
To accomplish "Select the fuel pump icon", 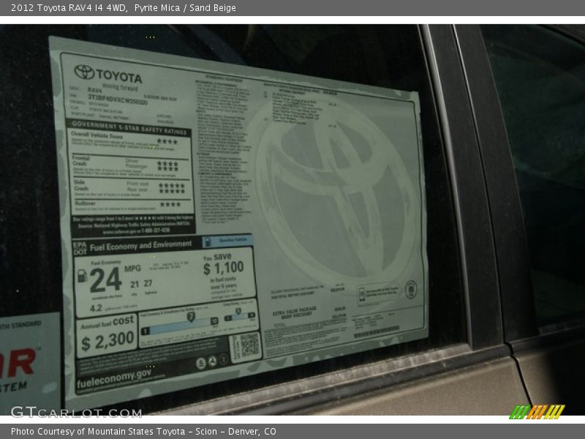I will tap(82, 276).
